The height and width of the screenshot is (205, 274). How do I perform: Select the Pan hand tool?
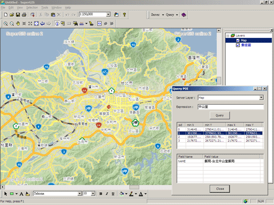tap(18, 23)
